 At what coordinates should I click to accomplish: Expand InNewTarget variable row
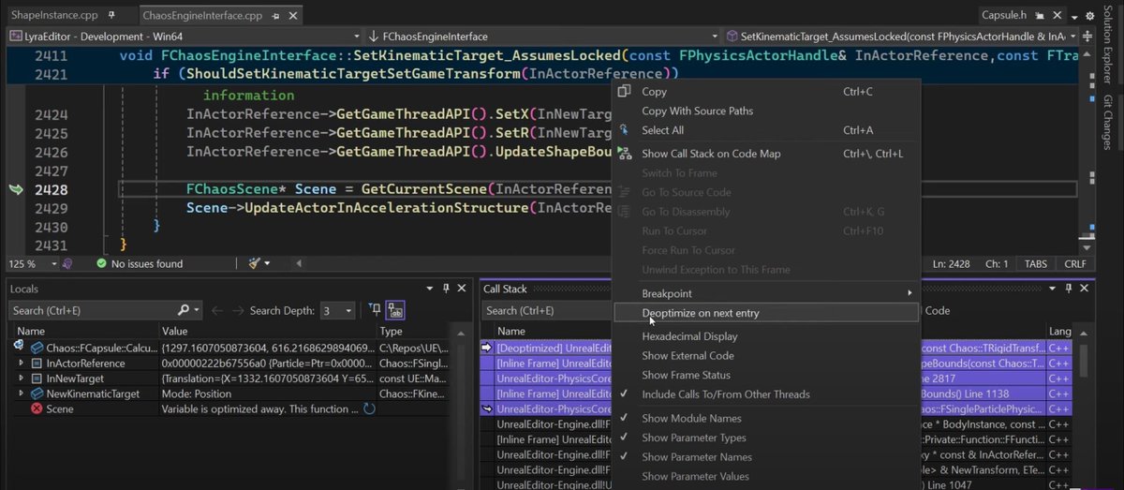[x=22, y=379]
